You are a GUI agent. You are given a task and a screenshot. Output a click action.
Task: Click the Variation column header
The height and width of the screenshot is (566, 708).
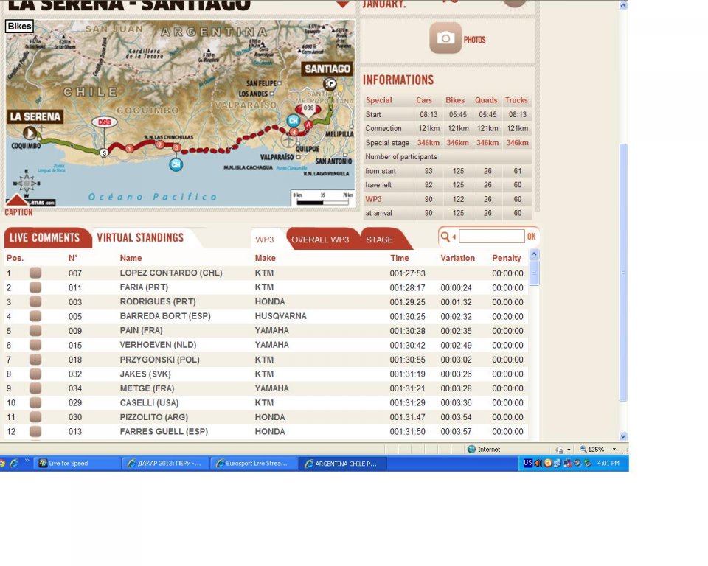click(x=457, y=258)
